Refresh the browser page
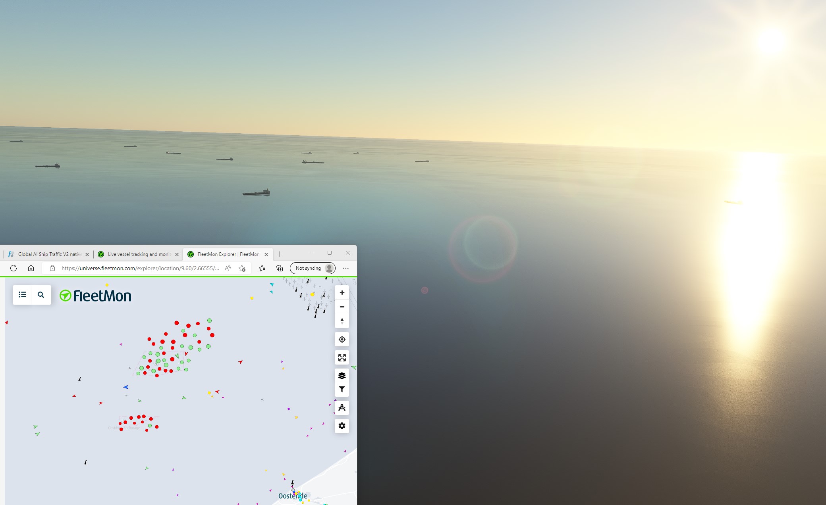The image size is (826, 505). tap(14, 268)
